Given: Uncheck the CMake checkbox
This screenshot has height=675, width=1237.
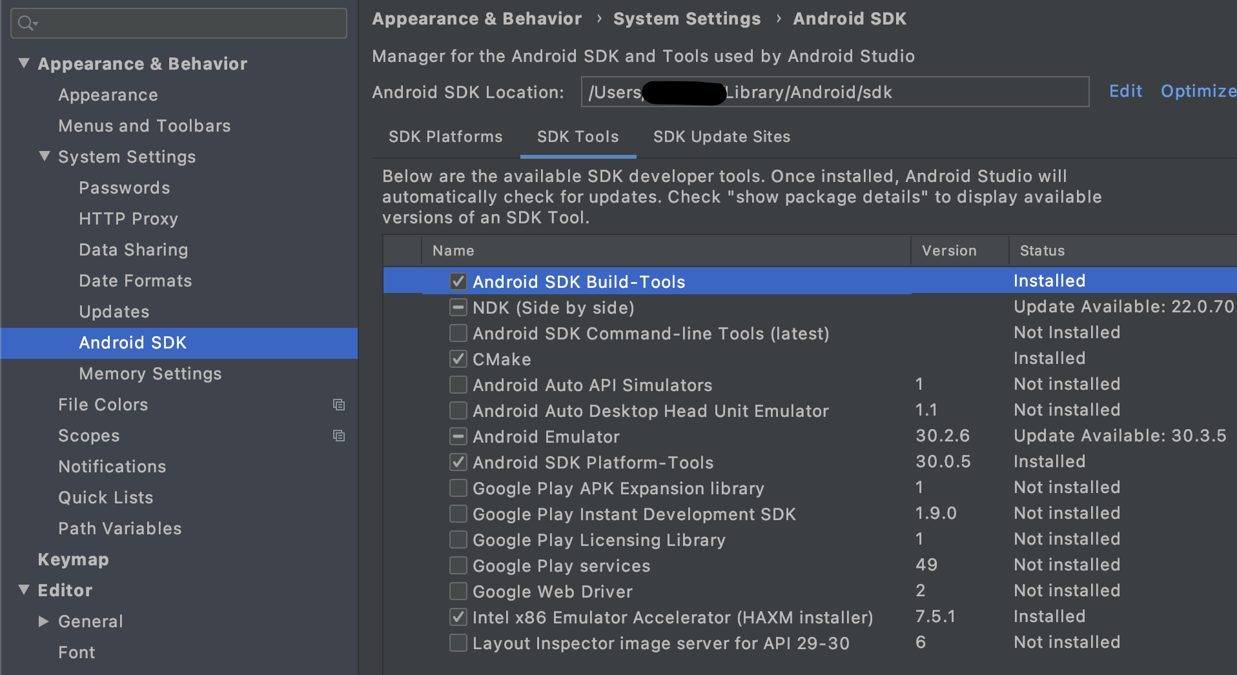Looking at the screenshot, I should 458,359.
